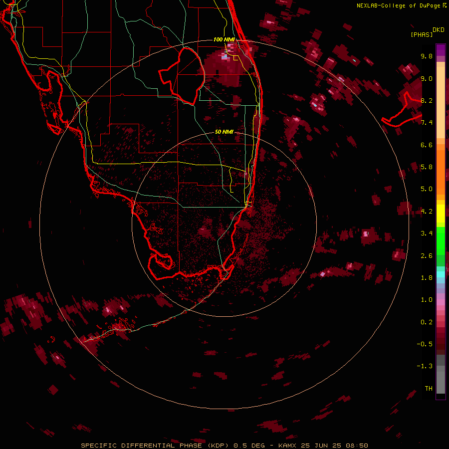Pick the pink segment near 1.0 on color bar
The image size is (449, 449).
pos(441,302)
